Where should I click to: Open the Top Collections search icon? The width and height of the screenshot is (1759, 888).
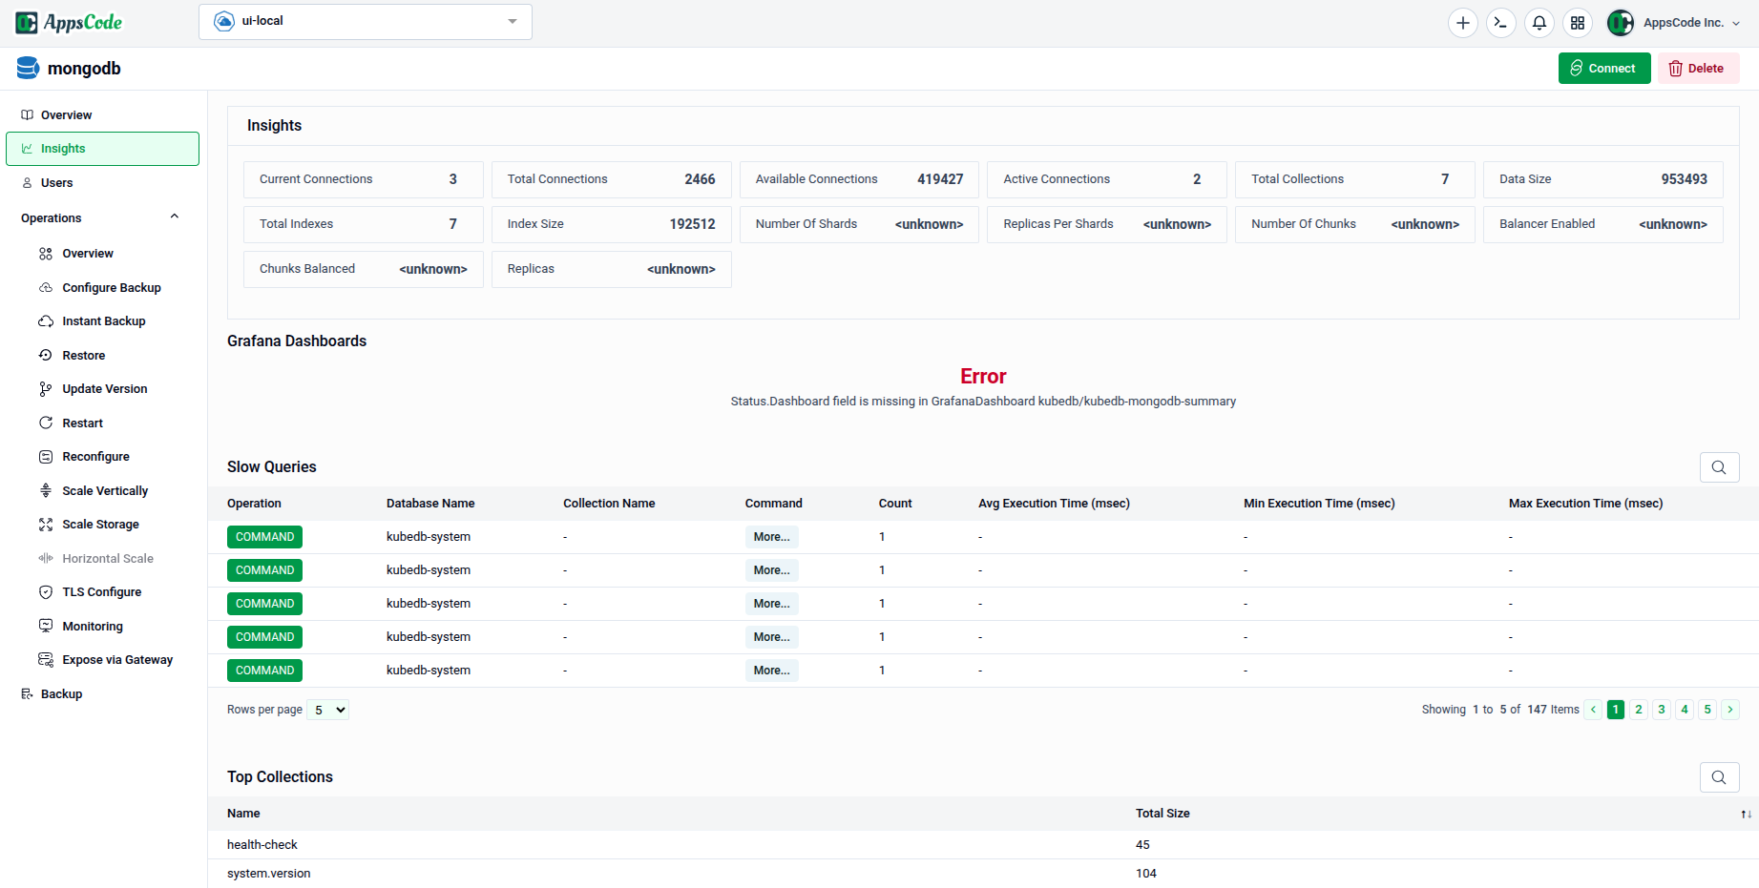(x=1719, y=777)
